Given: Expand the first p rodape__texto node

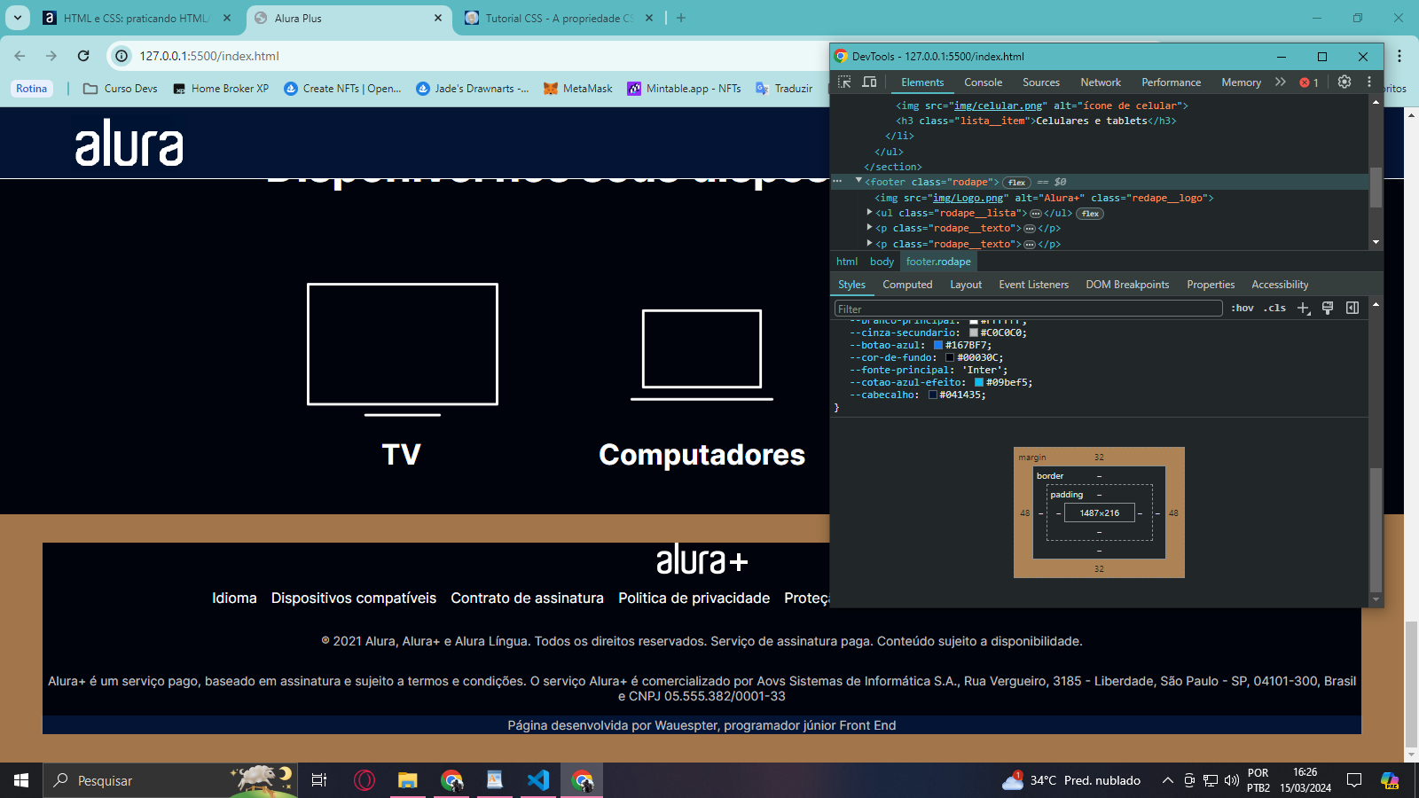Looking at the screenshot, I should [x=869, y=228].
